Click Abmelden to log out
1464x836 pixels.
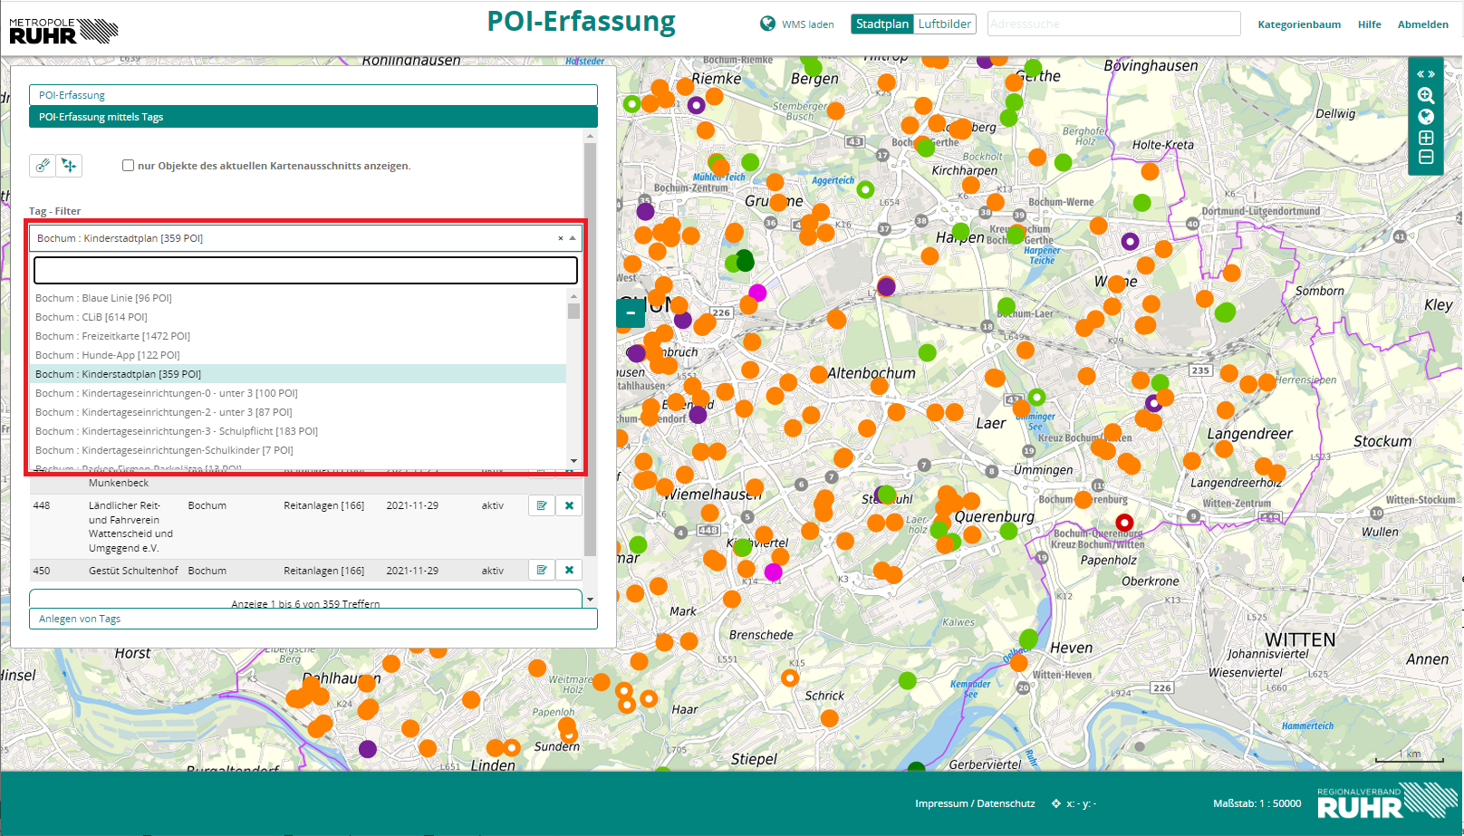click(1422, 24)
